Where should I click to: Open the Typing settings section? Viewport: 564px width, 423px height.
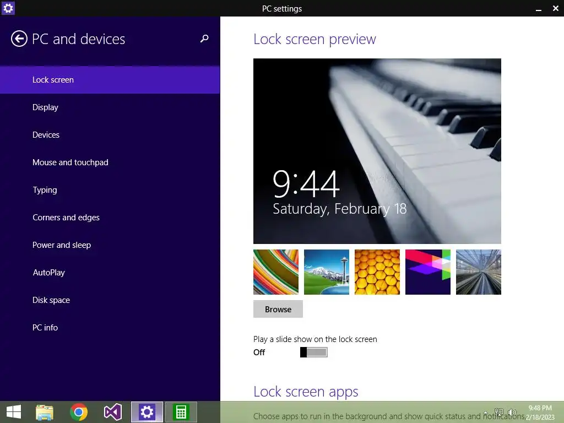110,190
